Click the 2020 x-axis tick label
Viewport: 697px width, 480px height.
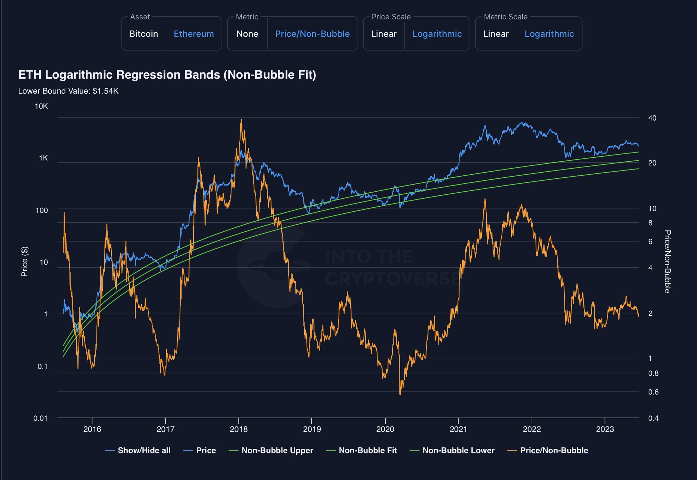click(385, 429)
